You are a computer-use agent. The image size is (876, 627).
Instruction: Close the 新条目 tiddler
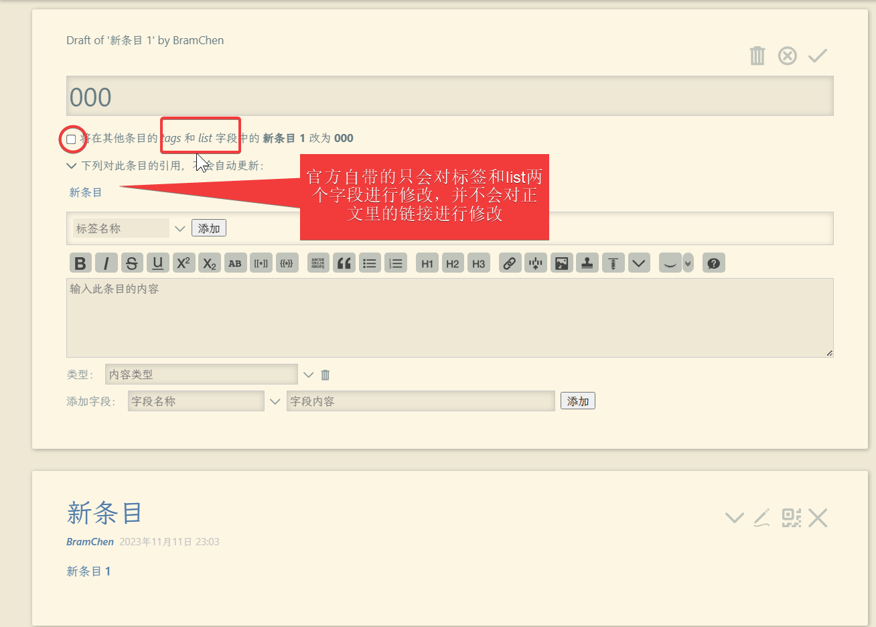[x=818, y=518]
